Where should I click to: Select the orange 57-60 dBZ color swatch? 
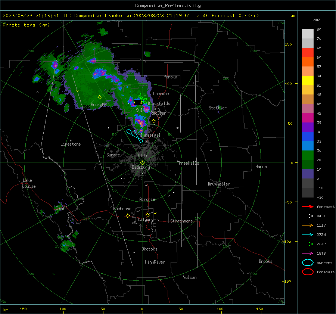tap(308, 62)
